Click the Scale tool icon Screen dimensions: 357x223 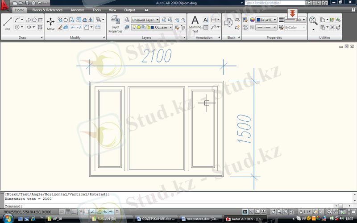79,20
